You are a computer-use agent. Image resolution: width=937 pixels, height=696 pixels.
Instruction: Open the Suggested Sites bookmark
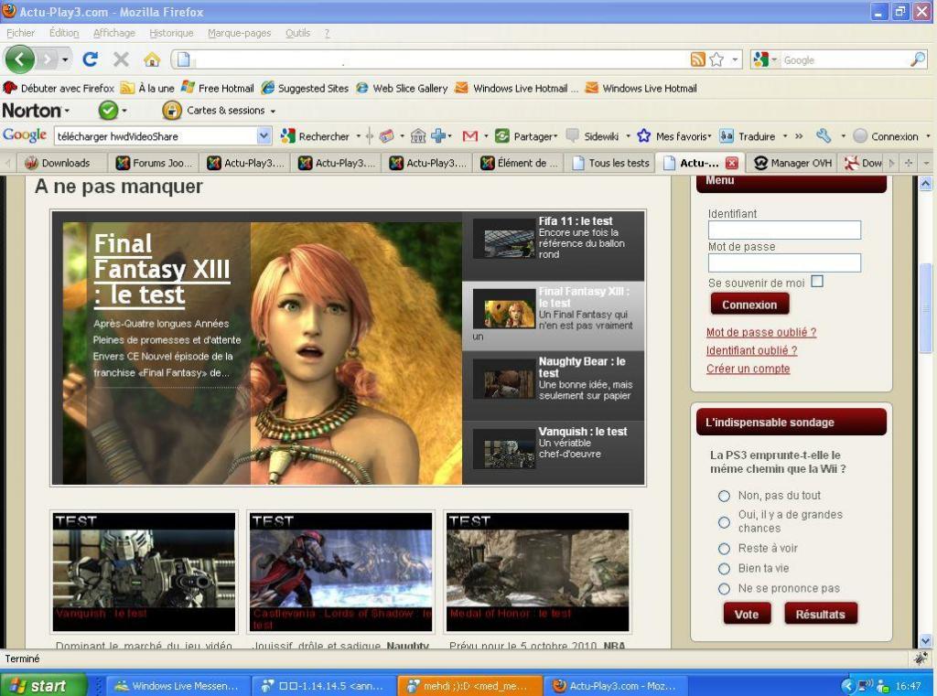tap(305, 89)
